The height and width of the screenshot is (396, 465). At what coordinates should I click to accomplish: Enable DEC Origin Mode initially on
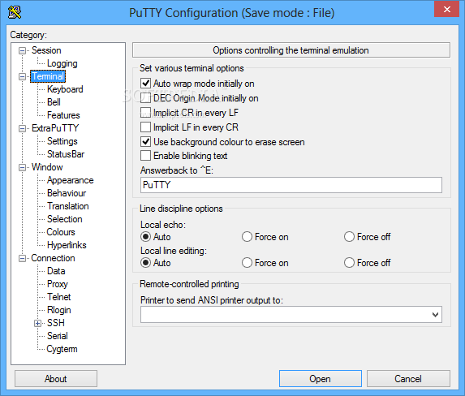pos(145,98)
